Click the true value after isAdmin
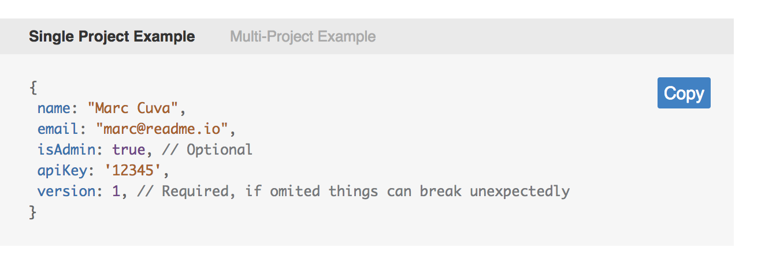The image size is (765, 270). coord(129,150)
